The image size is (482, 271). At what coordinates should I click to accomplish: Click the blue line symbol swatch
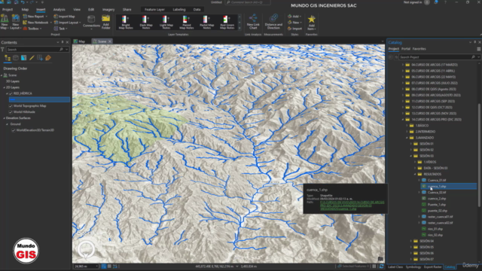tap(12, 99)
